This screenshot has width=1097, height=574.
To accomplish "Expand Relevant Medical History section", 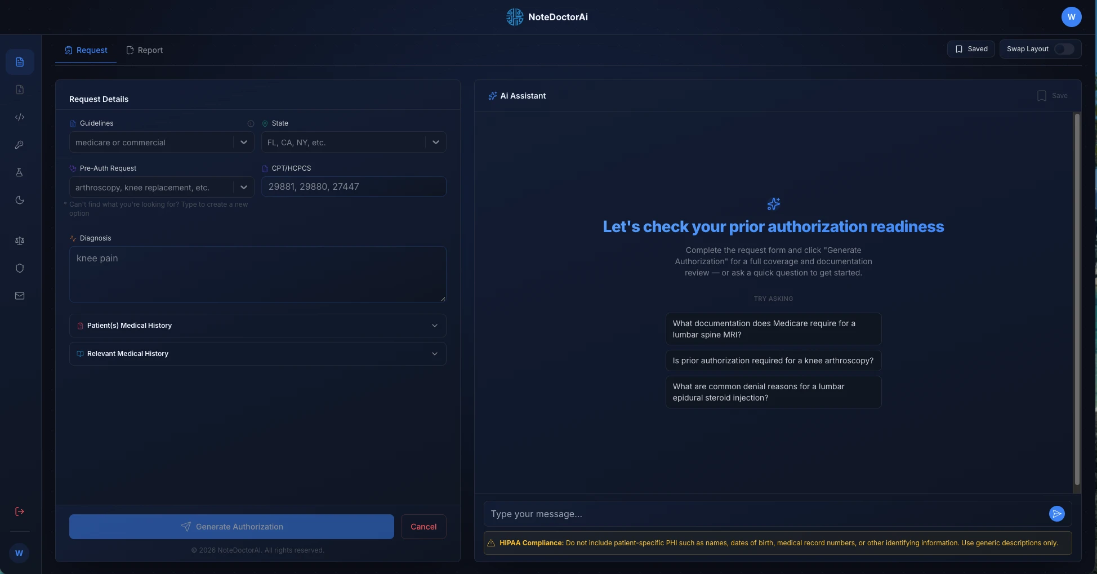I will (x=258, y=354).
